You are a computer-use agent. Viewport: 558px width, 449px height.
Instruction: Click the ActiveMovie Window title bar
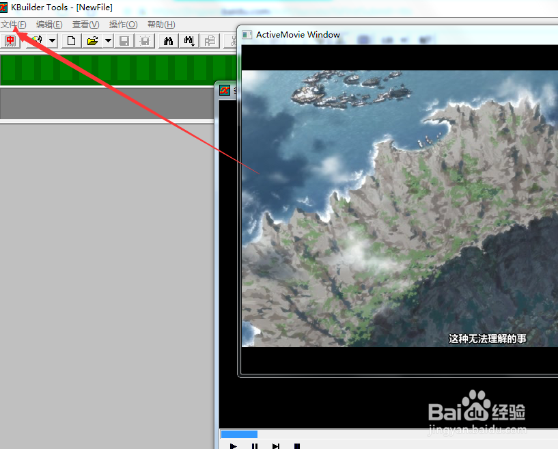click(x=397, y=35)
